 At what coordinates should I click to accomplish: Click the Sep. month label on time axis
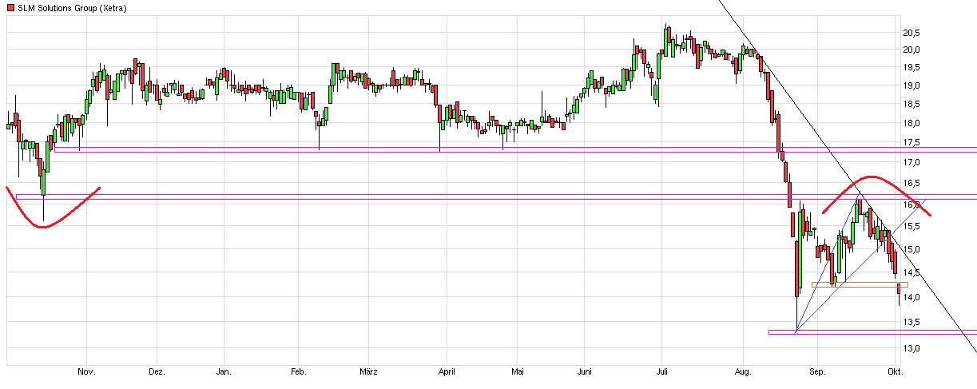point(817,372)
